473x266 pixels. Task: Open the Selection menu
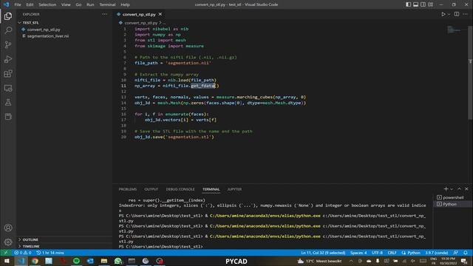[47, 4]
